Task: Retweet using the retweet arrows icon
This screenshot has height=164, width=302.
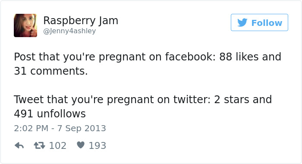Action: coord(40,145)
